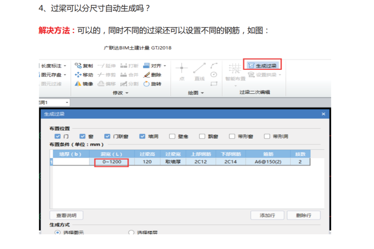Image resolution: width=374 pixels, height=249 pixels.
Task: Expand the 修改 (Modify) group dropdown
Action: tap(121, 93)
